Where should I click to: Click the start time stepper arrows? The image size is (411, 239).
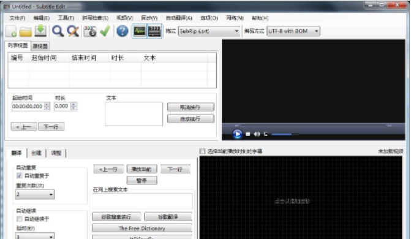pyautogui.click(x=47, y=106)
